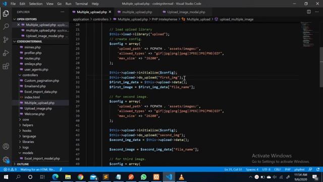This screenshot has height=182, width=323.
Task: Open the notifications bell in status bar
Action: 318,169
